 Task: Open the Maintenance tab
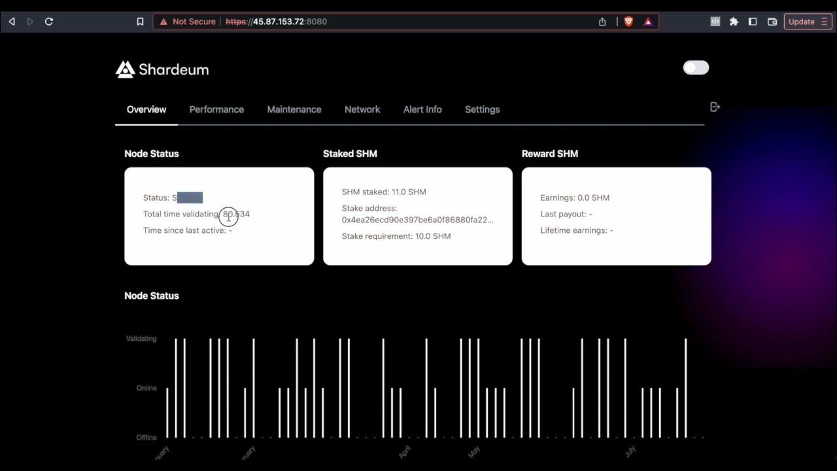[x=294, y=109]
